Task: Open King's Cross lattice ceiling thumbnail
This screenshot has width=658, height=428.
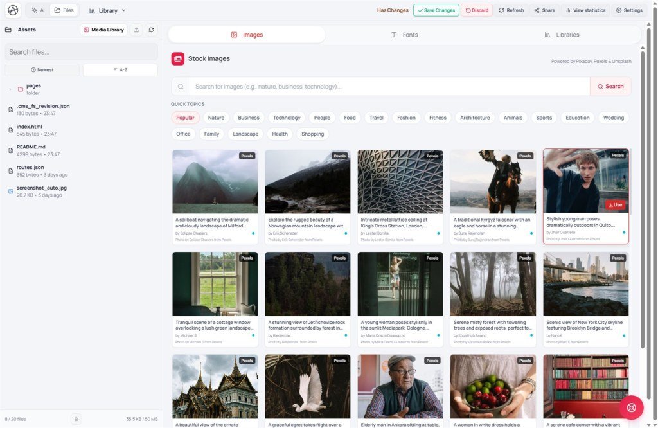Action: [x=400, y=182]
